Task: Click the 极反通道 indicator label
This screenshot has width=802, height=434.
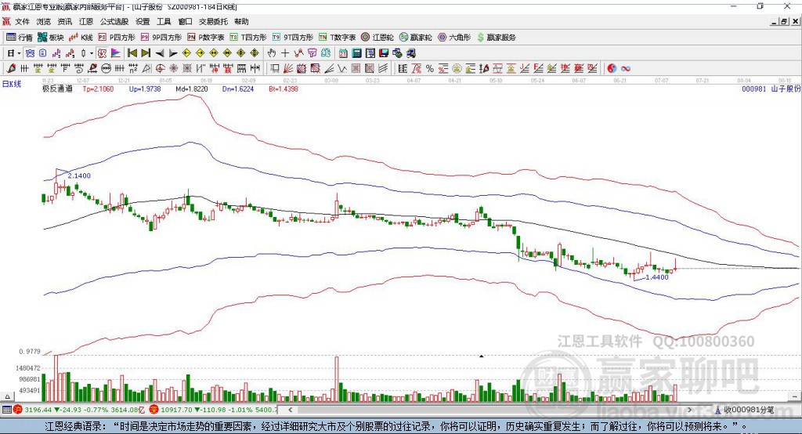Action: pos(57,89)
